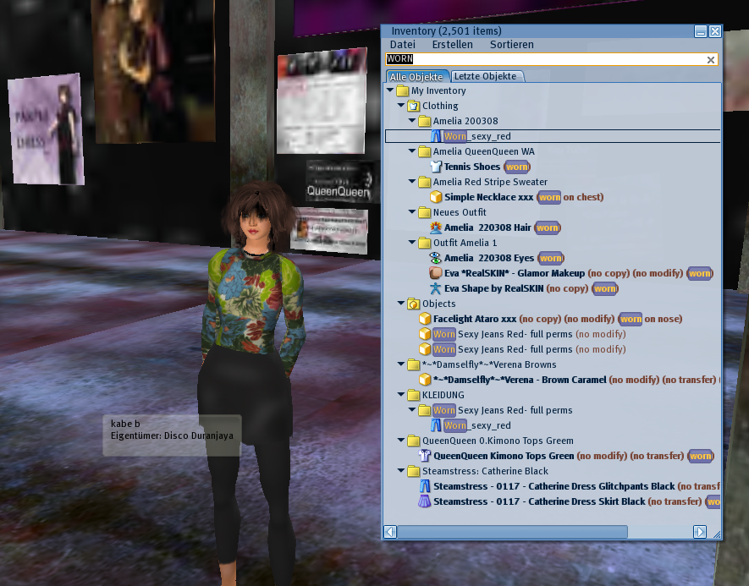Minimize the Inventory window
749x586 pixels.
coord(701,31)
